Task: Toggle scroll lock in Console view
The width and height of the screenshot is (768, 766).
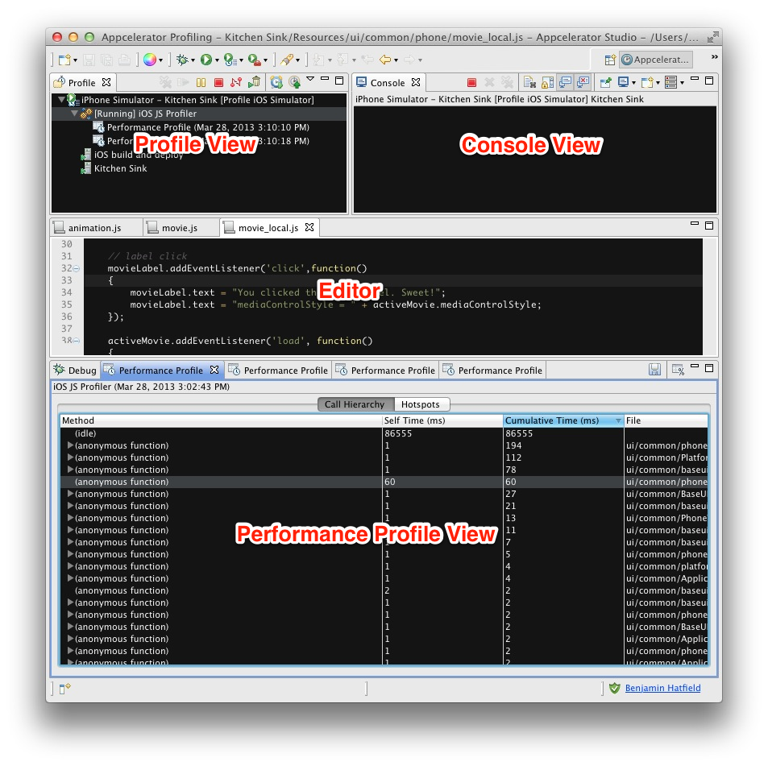Action: [x=547, y=82]
